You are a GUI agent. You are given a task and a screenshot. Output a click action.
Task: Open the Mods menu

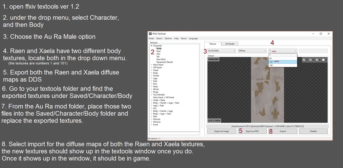[151, 38]
